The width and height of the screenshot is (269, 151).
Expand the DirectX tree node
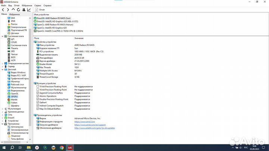(2, 118)
